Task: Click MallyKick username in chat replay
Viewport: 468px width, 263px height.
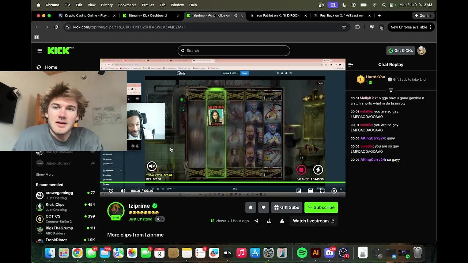Action: click(x=369, y=98)
